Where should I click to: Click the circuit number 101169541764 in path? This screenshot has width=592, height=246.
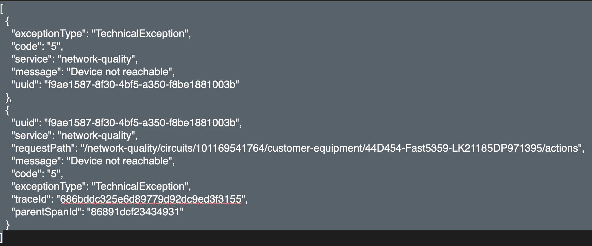(230, 148)
